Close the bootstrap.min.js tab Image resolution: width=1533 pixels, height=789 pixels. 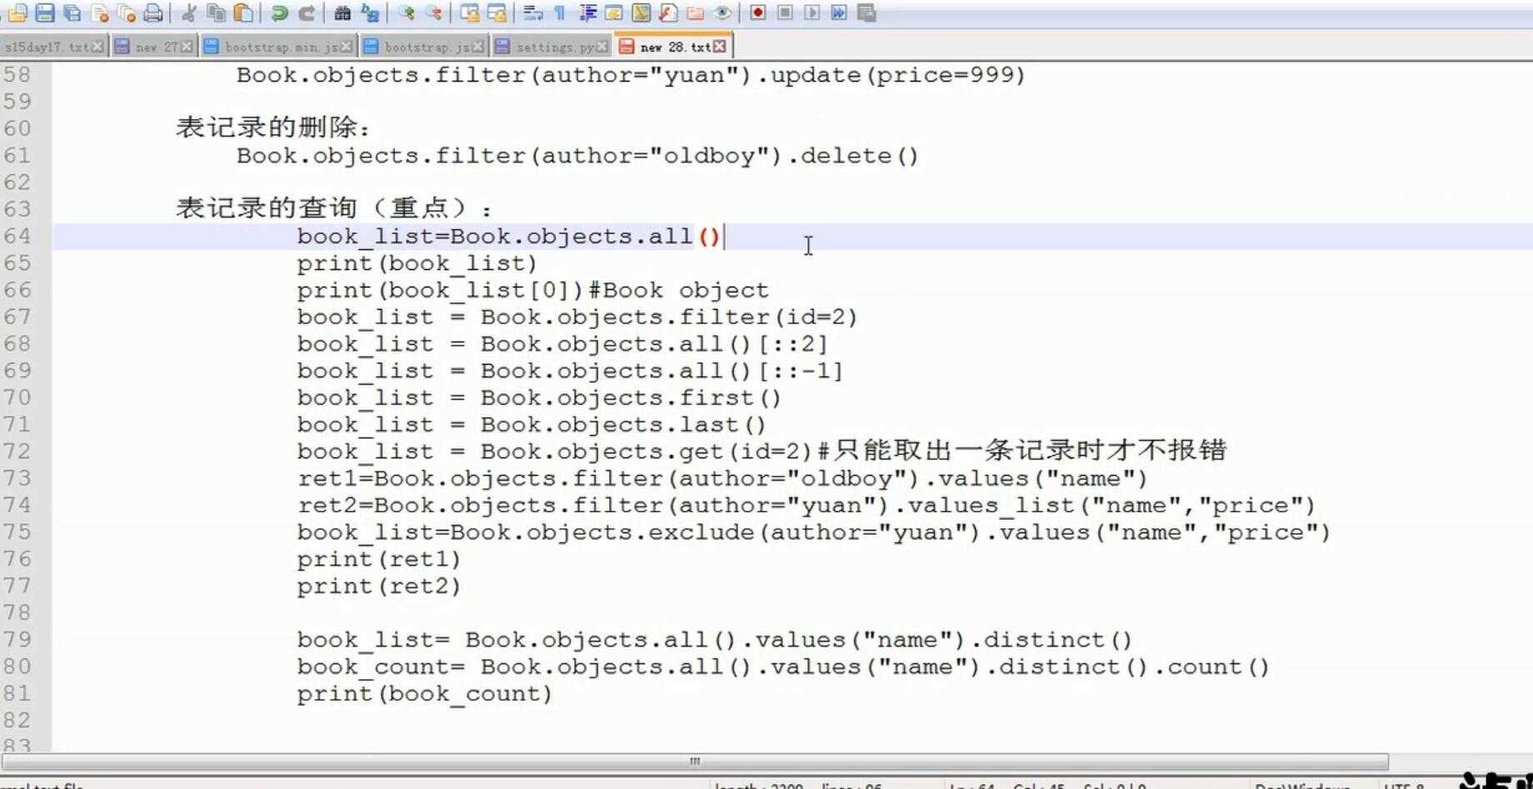(x=347, y=47)
